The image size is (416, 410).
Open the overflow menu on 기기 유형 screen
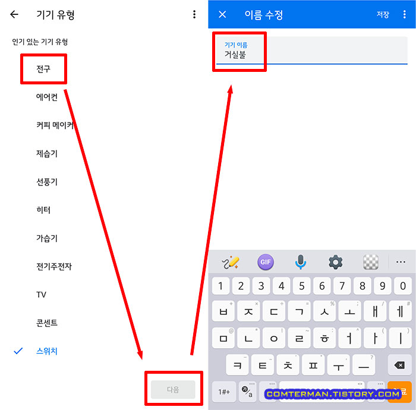coord(194,14)
